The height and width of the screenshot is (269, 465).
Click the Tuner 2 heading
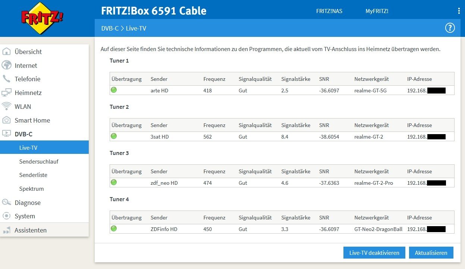coord(119,107)
